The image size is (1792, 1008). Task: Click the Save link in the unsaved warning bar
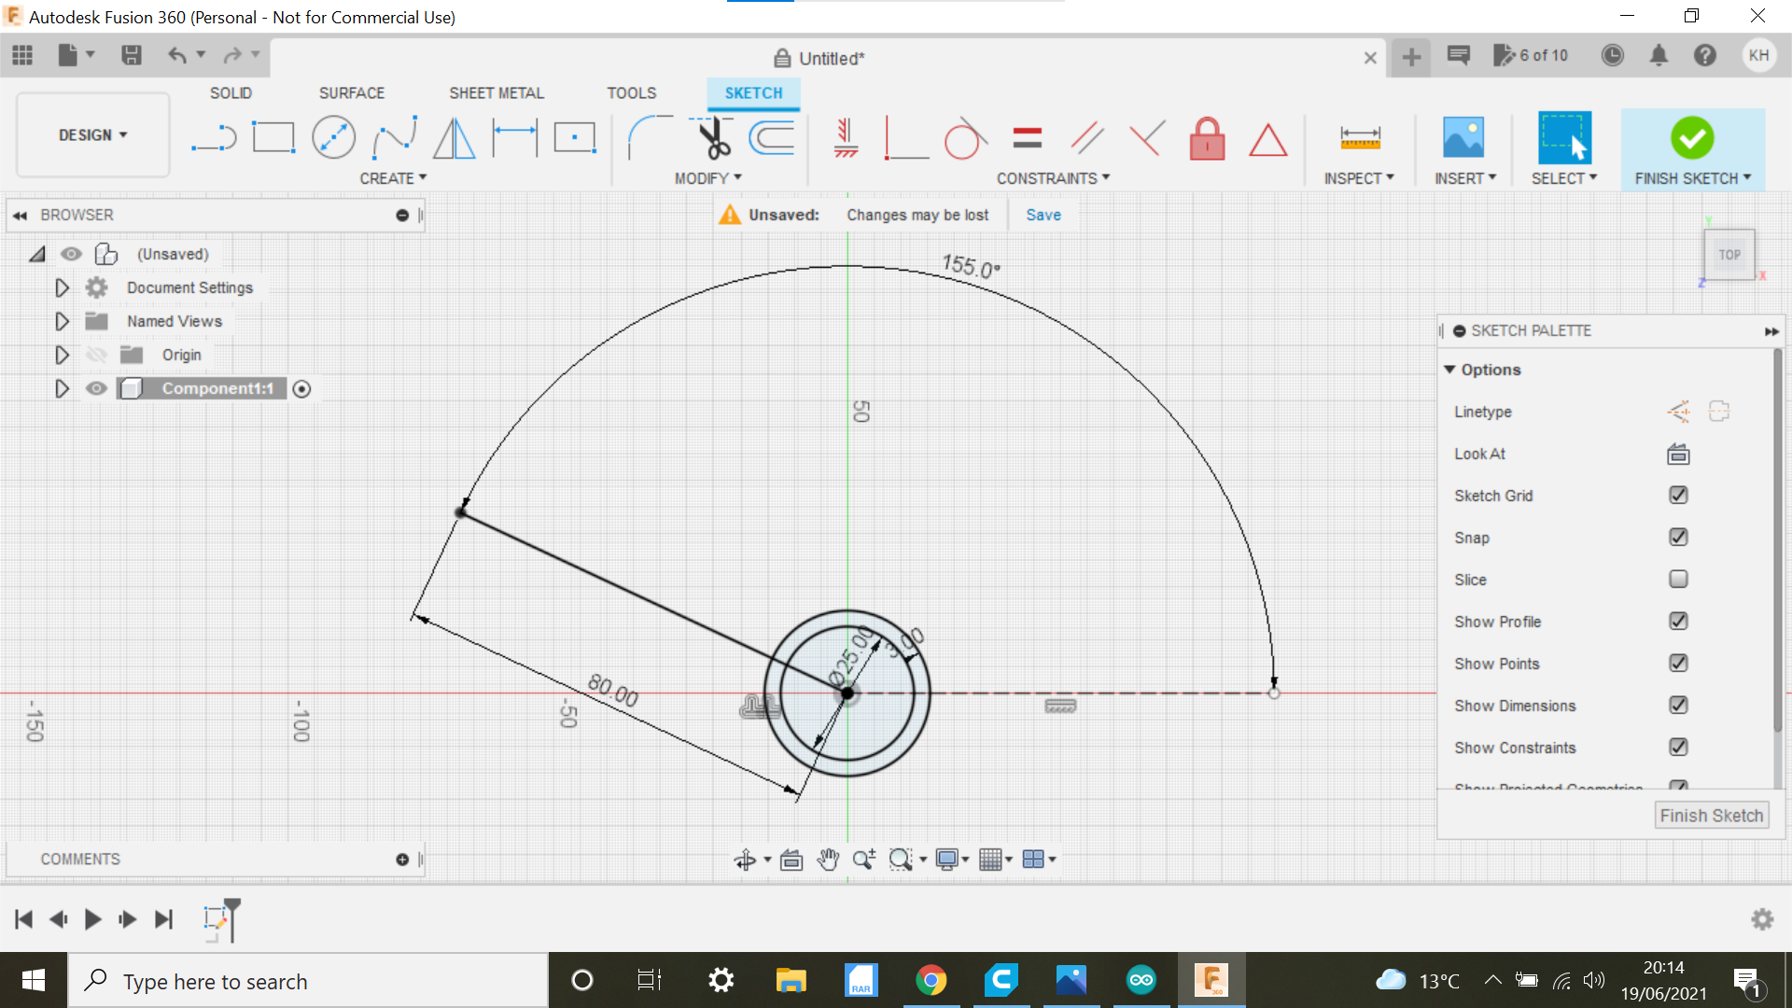click(1043, 214)
